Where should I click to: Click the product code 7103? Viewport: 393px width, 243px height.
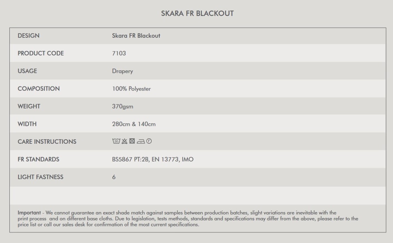click(119, 53)
